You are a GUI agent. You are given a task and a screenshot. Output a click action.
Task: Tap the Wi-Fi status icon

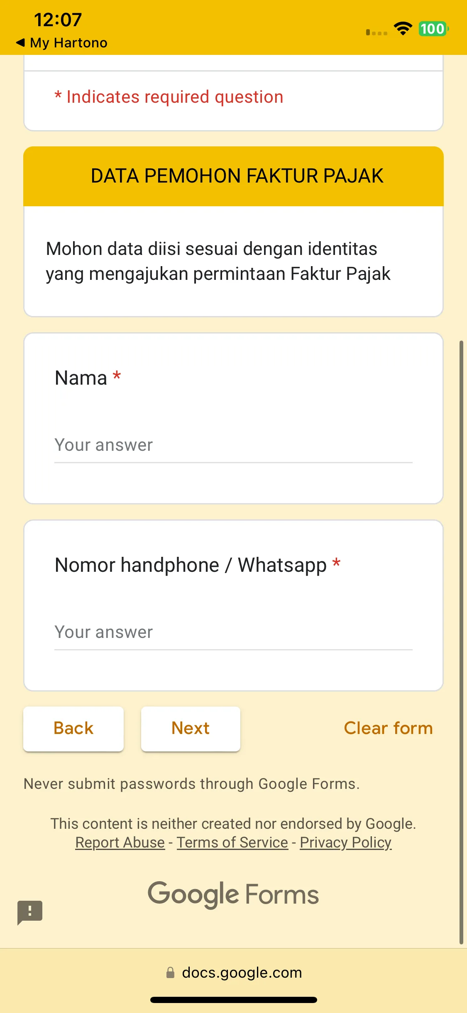pyautogui.click(x=403, y=29)
